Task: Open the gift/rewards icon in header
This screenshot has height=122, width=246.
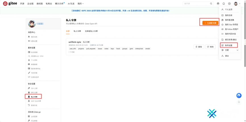Action: [x=218, y=4]
